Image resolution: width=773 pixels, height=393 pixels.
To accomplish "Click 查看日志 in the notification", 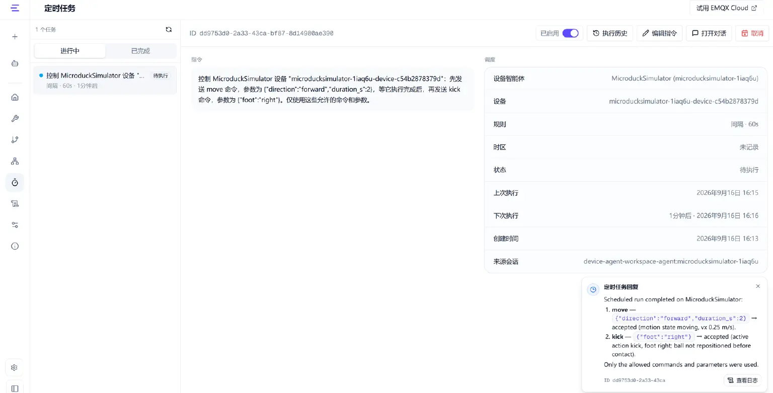I will (742, 380).
